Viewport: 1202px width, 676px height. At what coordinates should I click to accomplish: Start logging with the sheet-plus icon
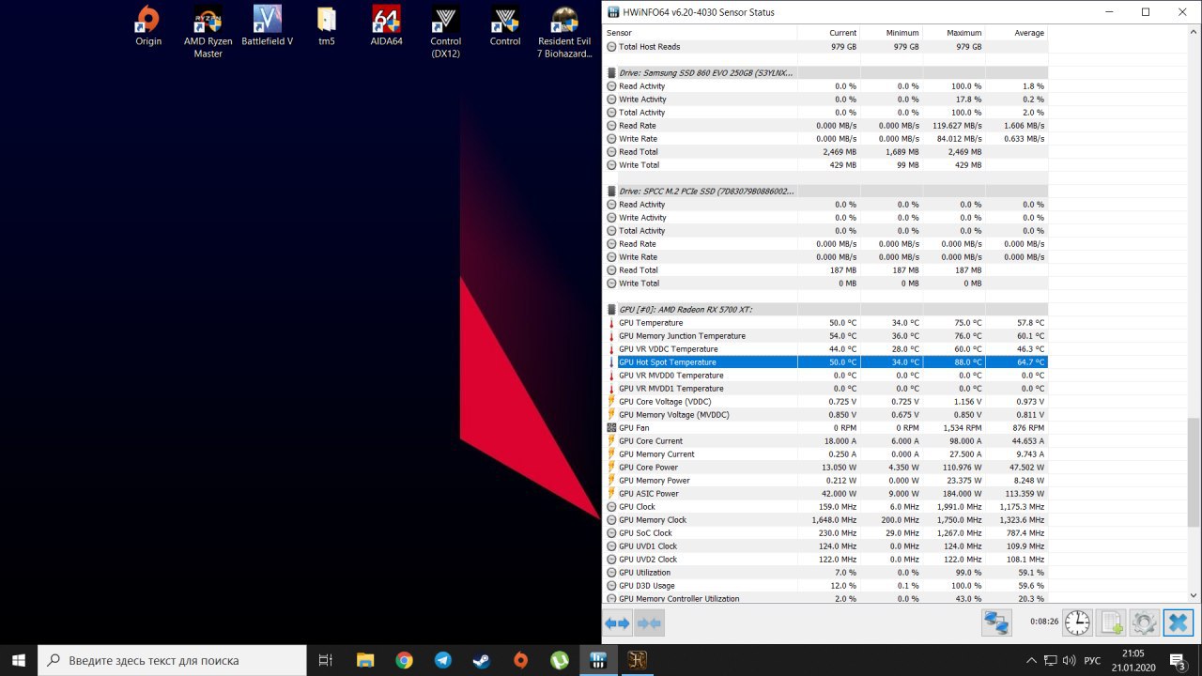(x=1112, y=622)
